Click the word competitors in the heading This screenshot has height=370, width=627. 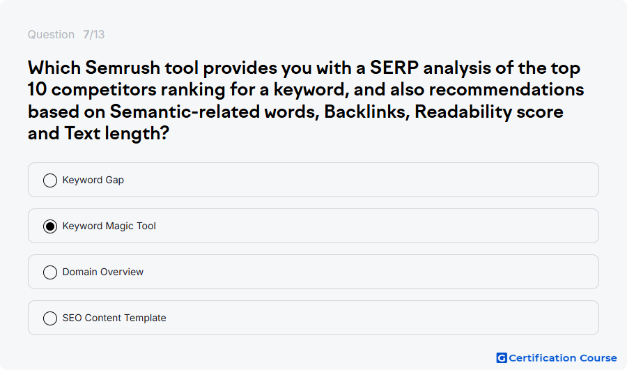coord(104,90)
